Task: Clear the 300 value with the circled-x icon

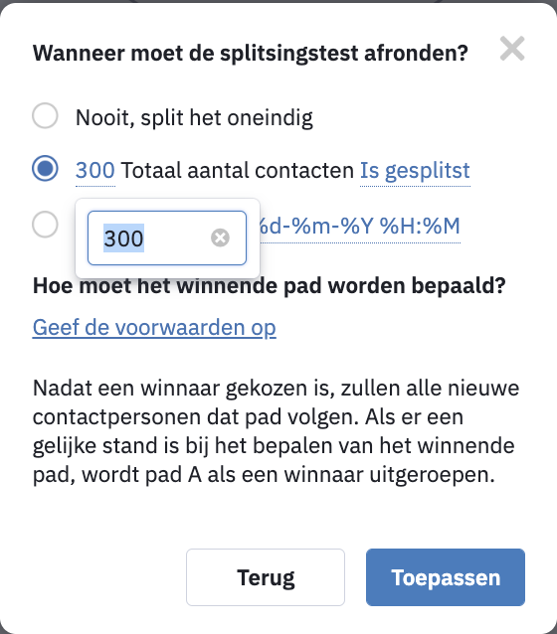Action: (x=220, y=238)
